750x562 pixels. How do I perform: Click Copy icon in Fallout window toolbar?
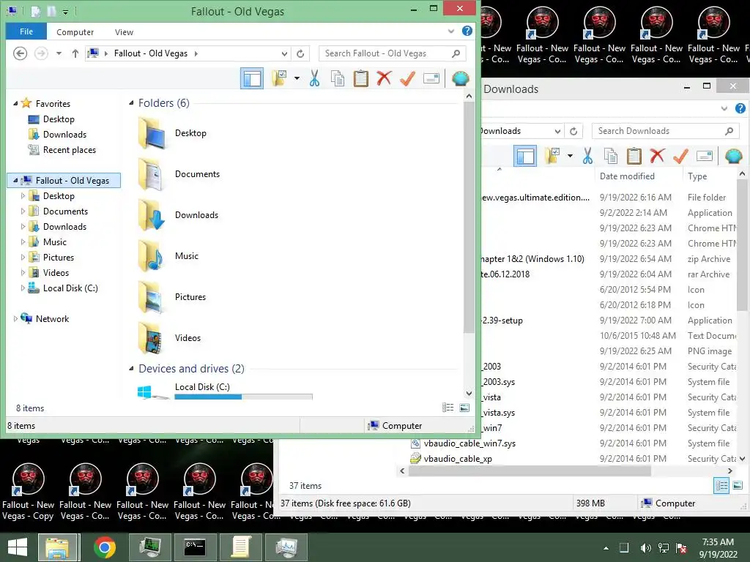click(x=338, y=78)
